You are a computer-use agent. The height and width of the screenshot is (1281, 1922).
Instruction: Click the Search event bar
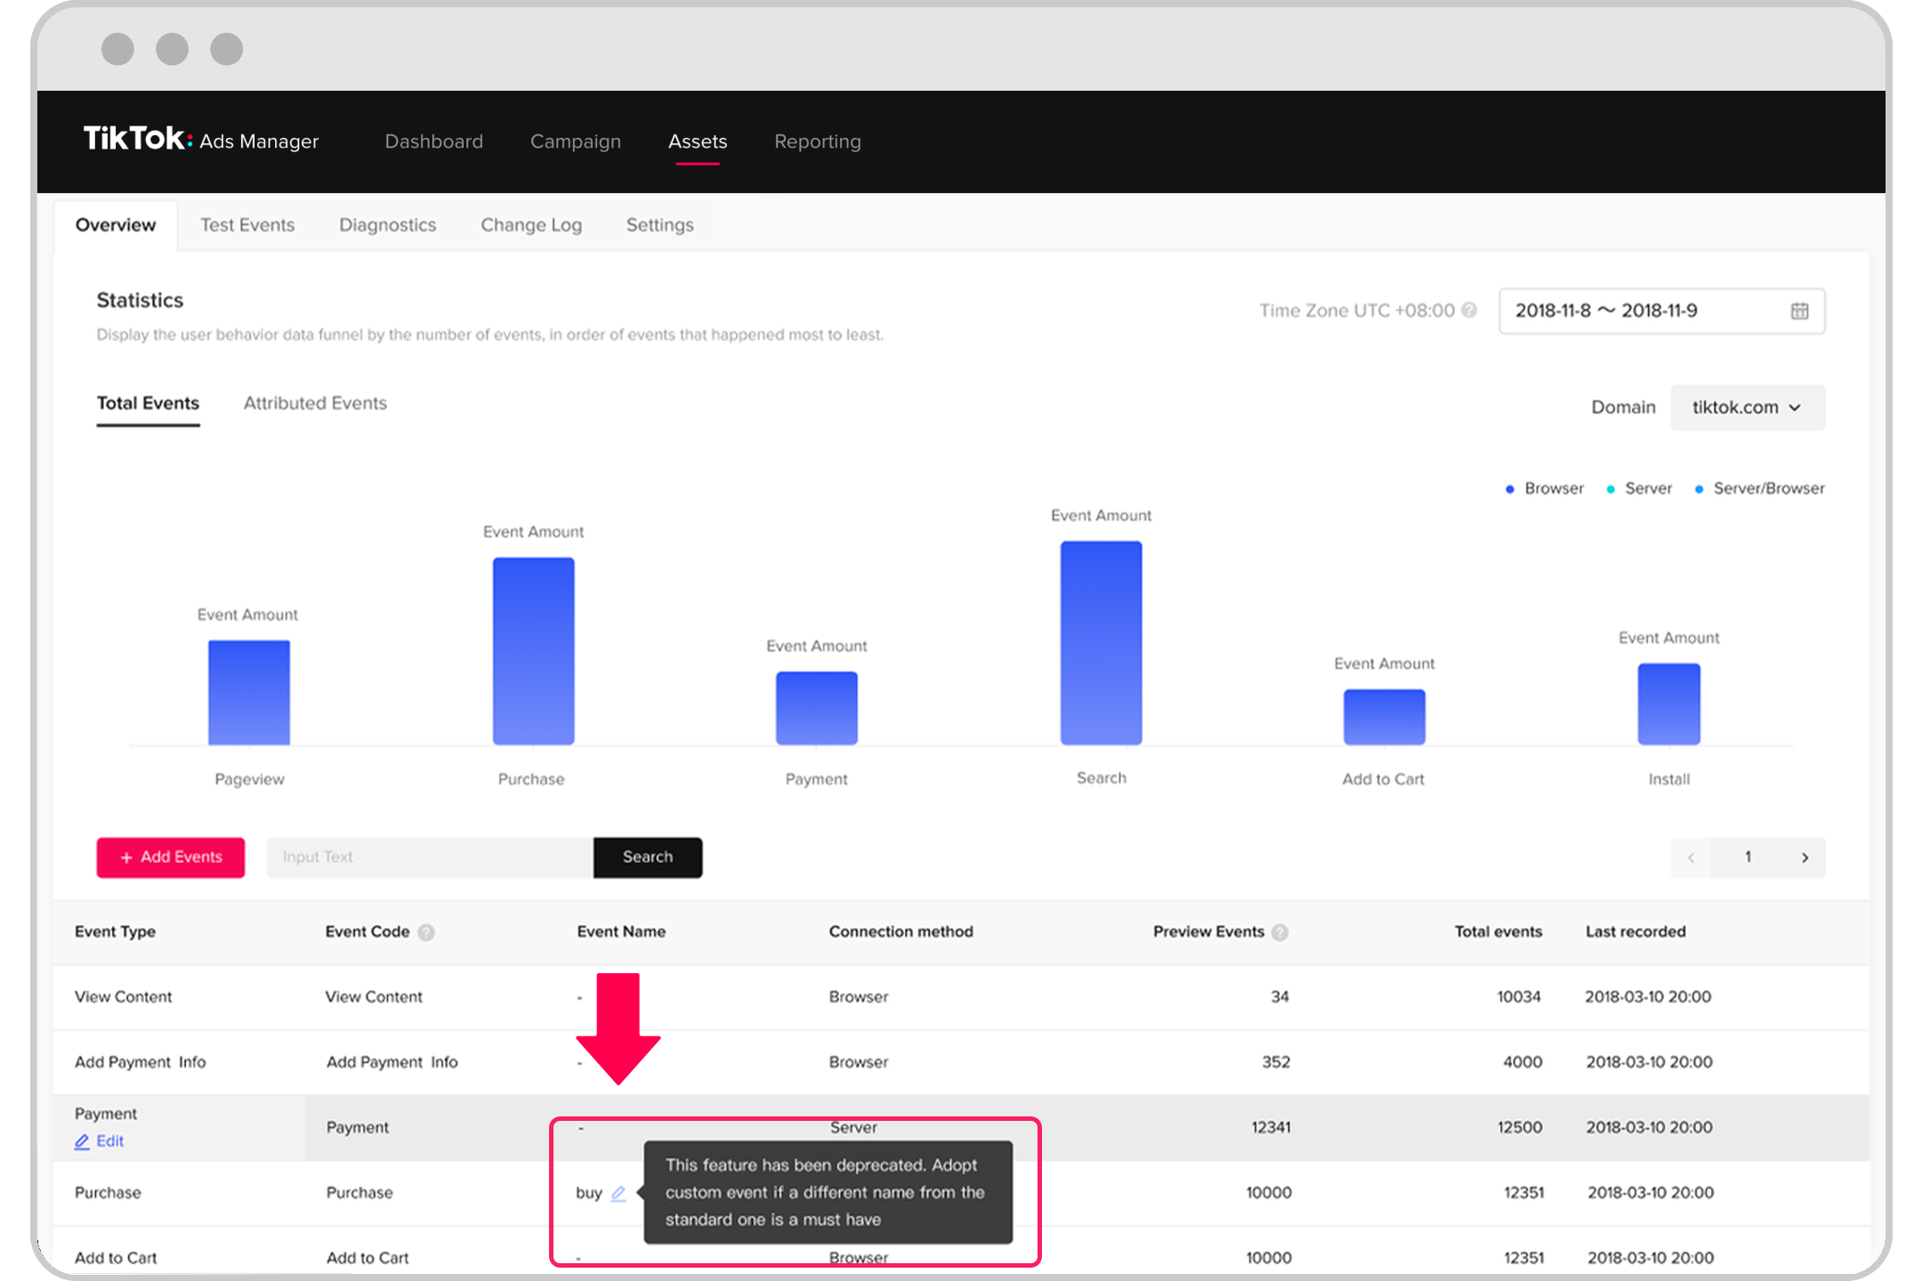click(1101, 643)
